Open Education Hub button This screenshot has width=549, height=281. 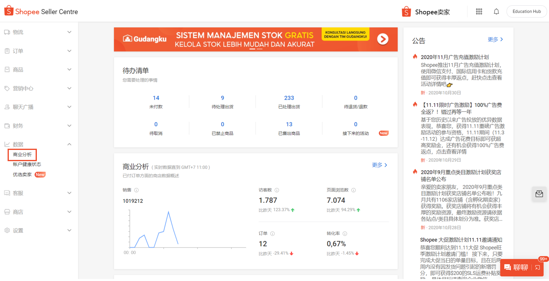coord(527,12)
